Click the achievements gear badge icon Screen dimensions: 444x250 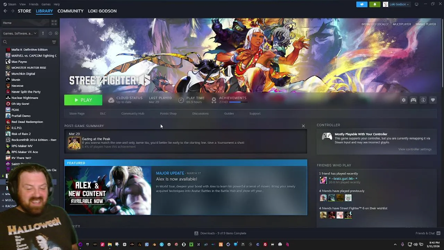click(x=214, y=100)
